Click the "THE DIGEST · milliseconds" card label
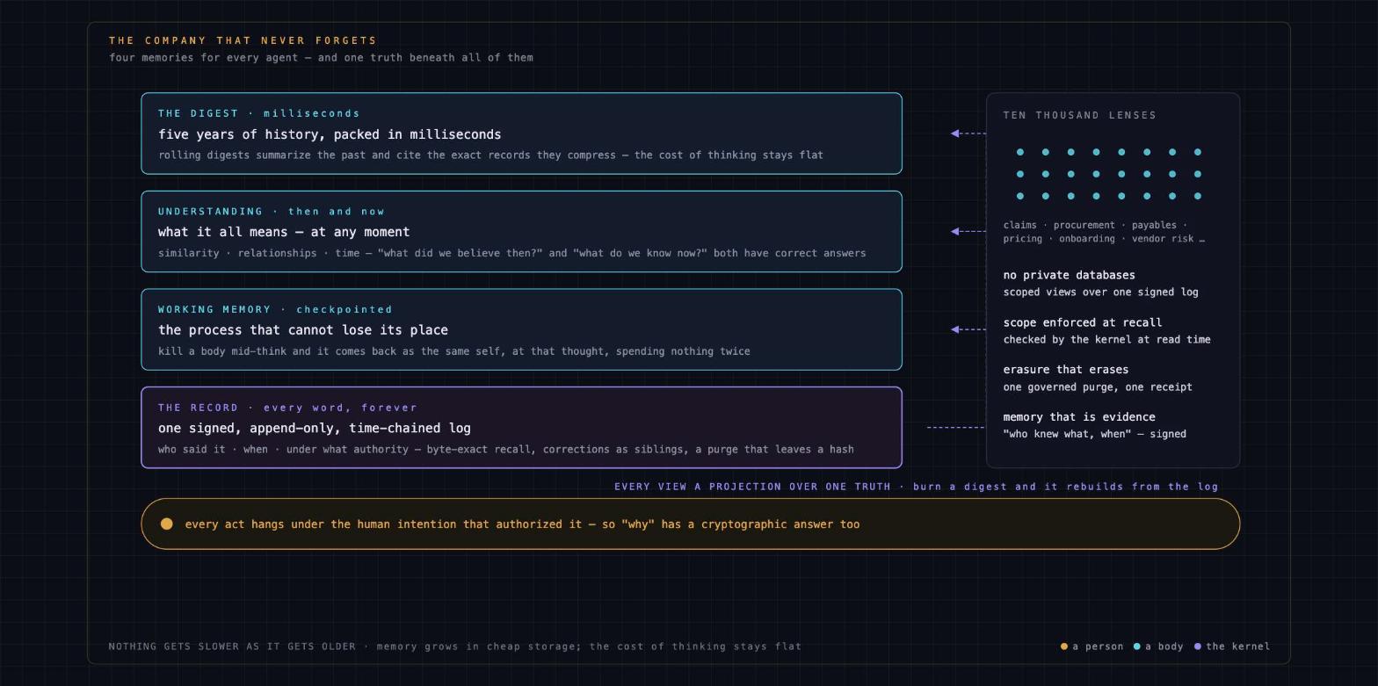 click(x=259, y=113)
